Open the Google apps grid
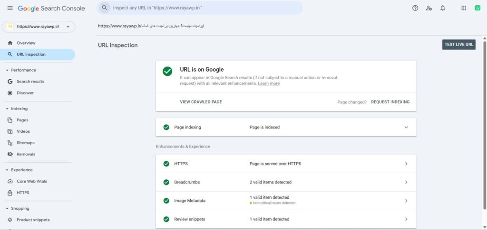This screenshot has width=487, height=230. (x=464, y=8)
